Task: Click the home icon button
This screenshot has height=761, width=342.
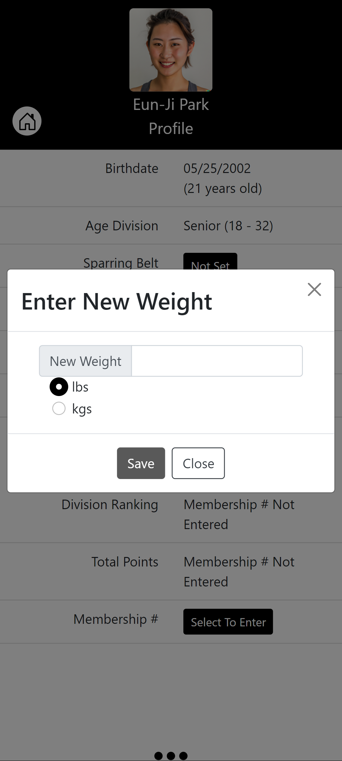Action: coord(27,121)
